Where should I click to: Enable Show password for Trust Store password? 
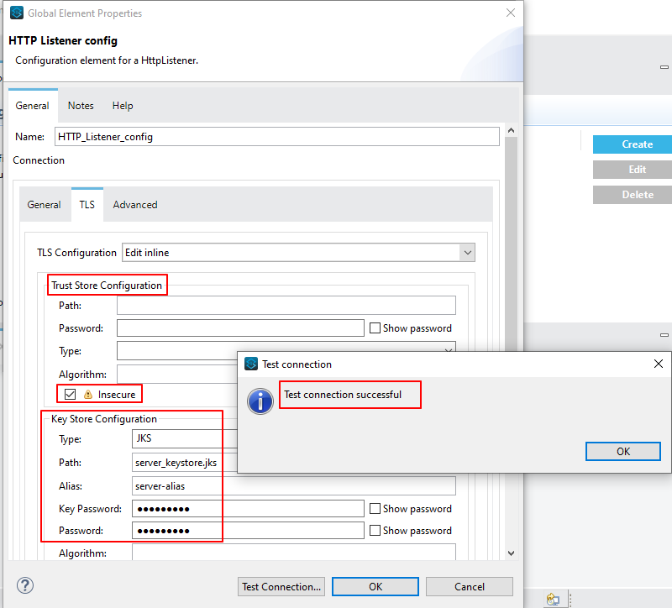pyautogui.click(x=375, y=328)
